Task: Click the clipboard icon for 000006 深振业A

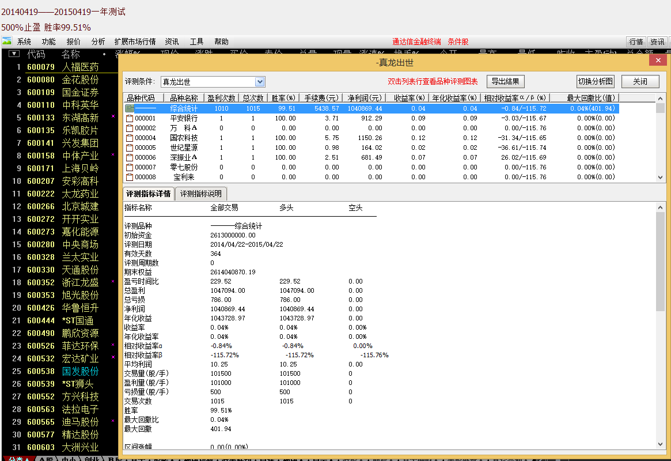Action: (129, 157)
